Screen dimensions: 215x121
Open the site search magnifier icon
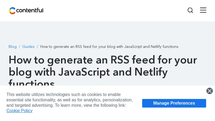point(190,10)
